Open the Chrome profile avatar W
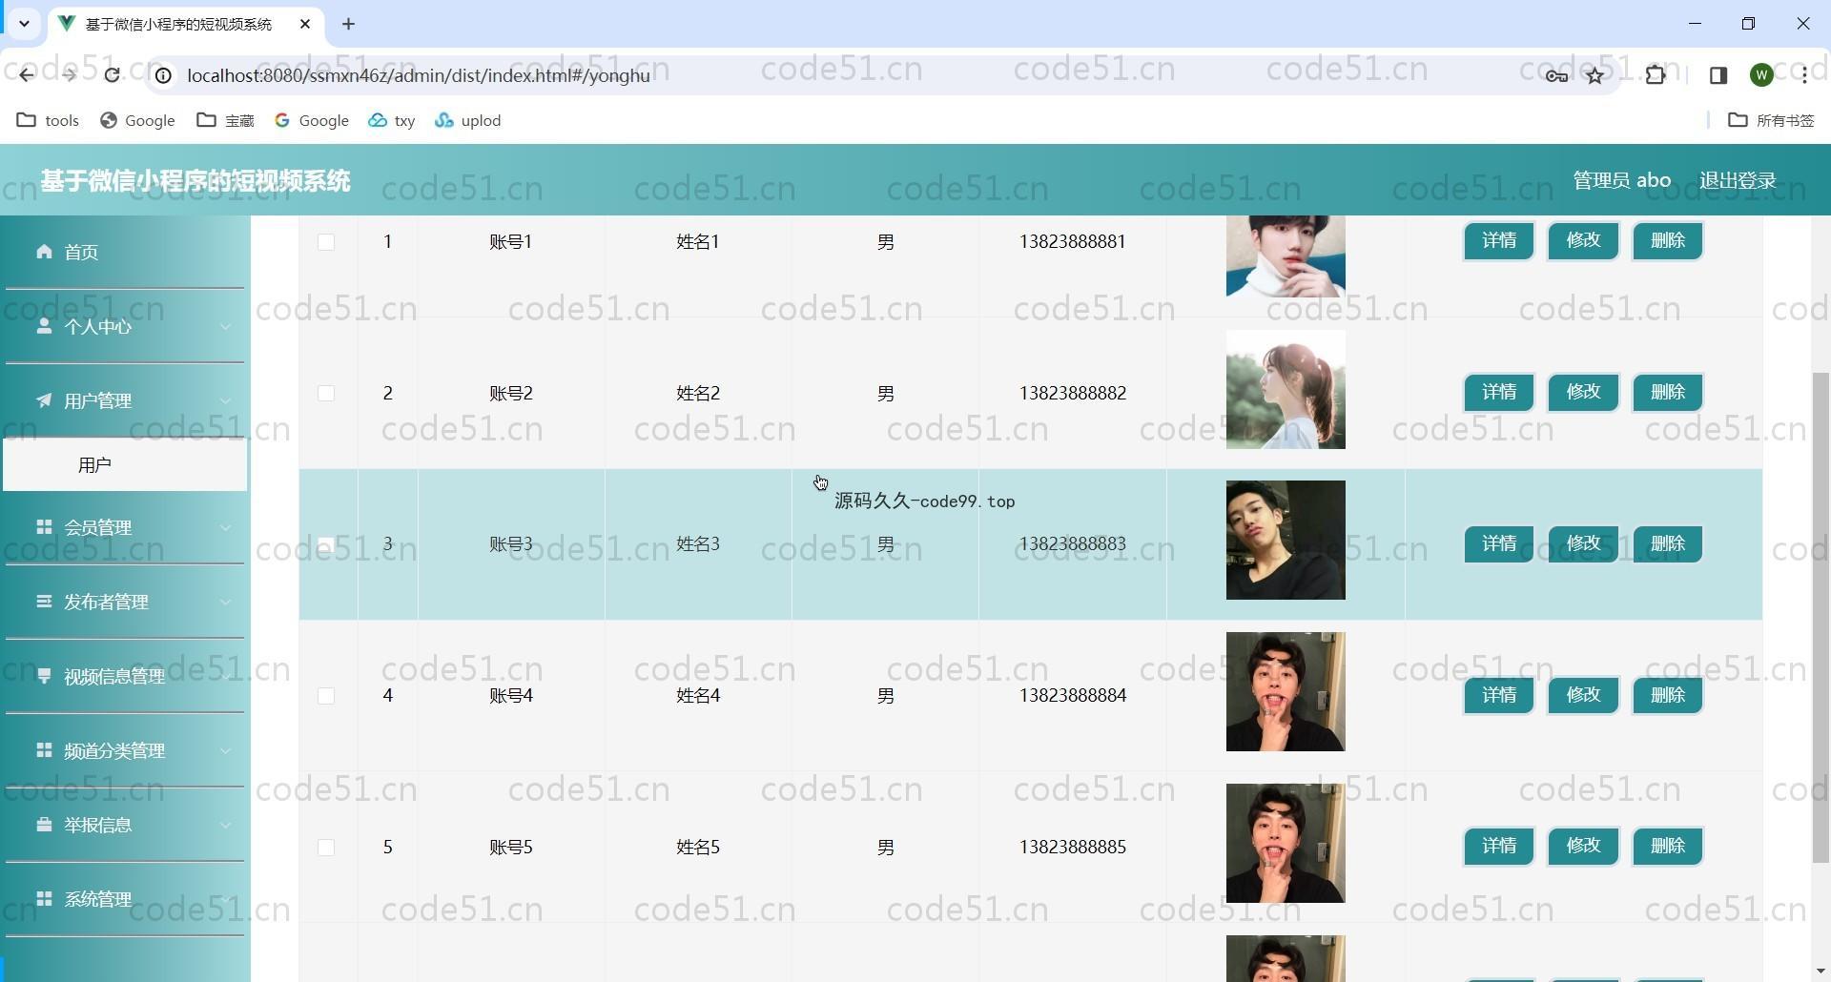Image resolution: width=1831 pixels, height=982 pixels. coord(1761,75)
